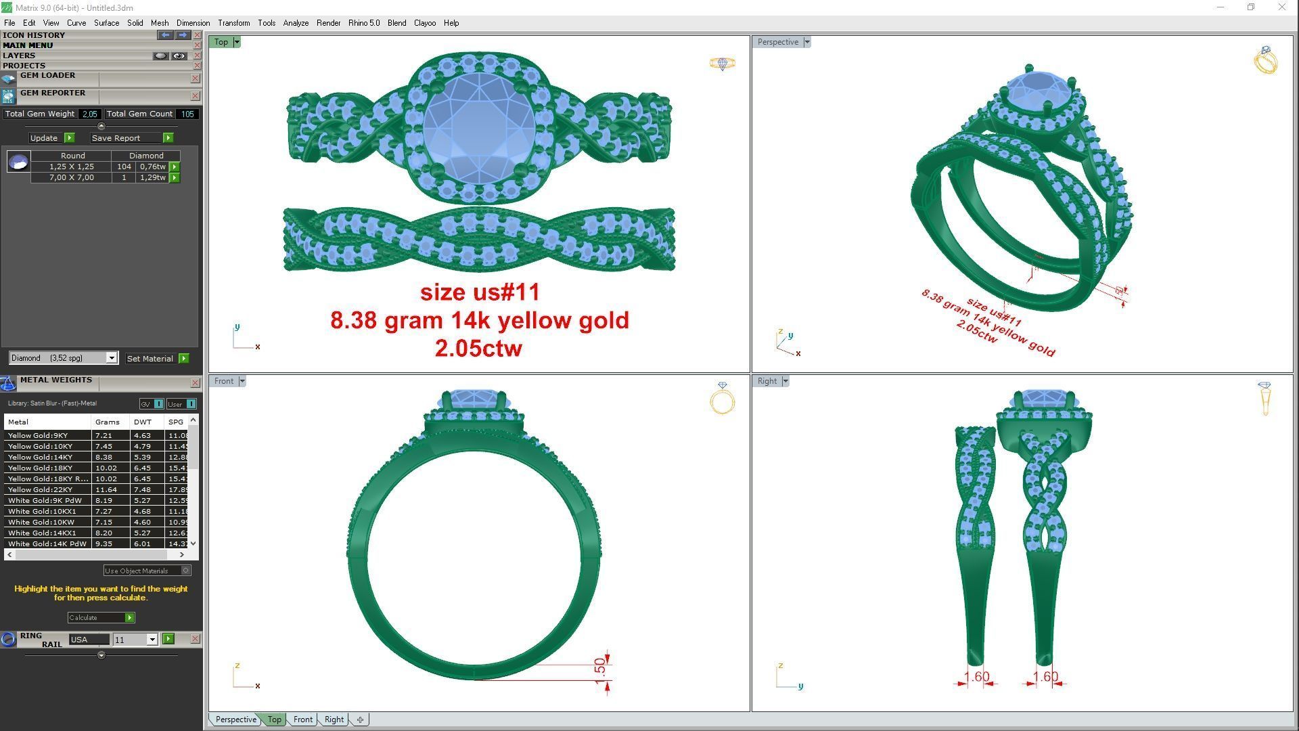Close the Gem Loader panel

(195, 79)
